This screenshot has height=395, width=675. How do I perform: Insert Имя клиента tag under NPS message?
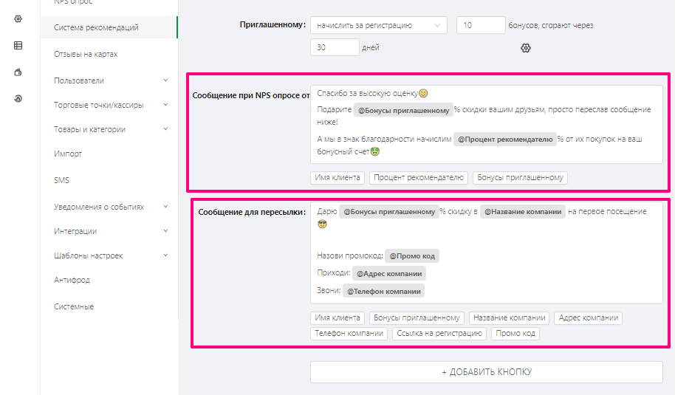coord(337,178)
